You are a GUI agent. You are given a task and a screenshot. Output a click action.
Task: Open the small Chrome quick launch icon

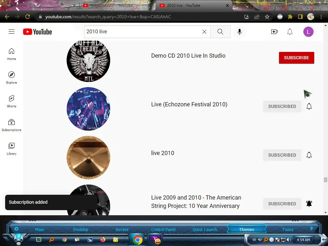pyautogui.click(x=64, y=240)
